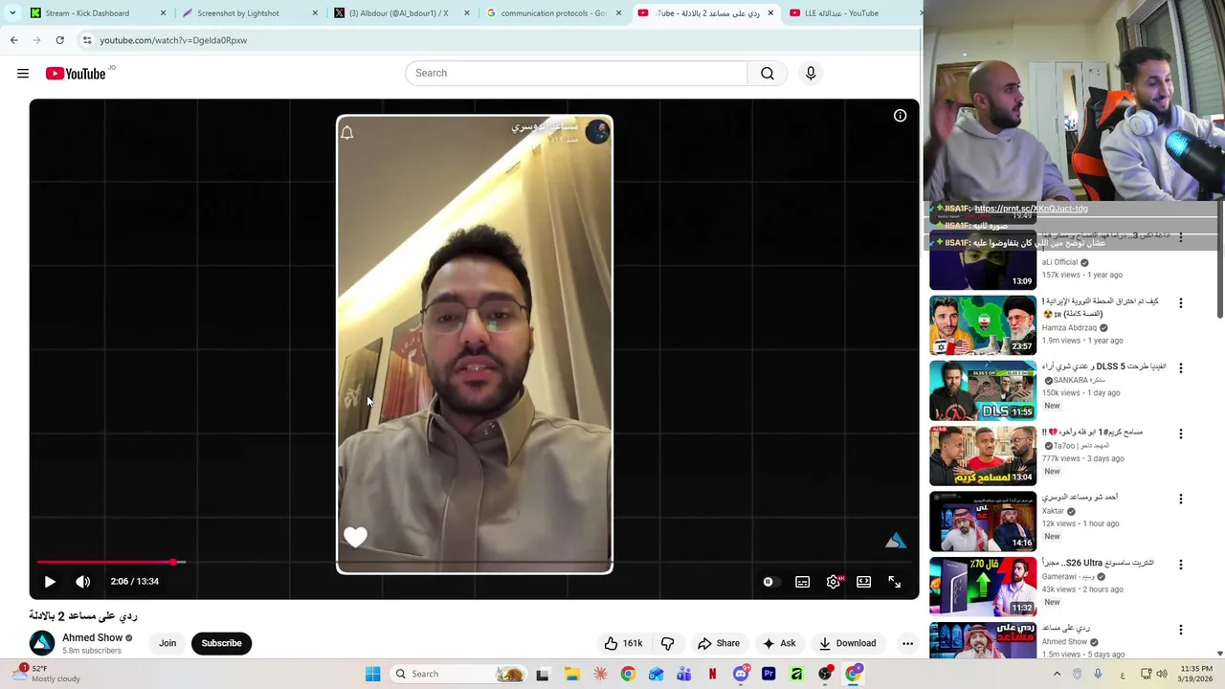Viewport: 1225px width, 689px height.
Task: Open options for aLi Official video
Action: pos(1180,237)
